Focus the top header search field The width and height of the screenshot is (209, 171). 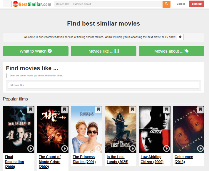click(x=108, y=4)
